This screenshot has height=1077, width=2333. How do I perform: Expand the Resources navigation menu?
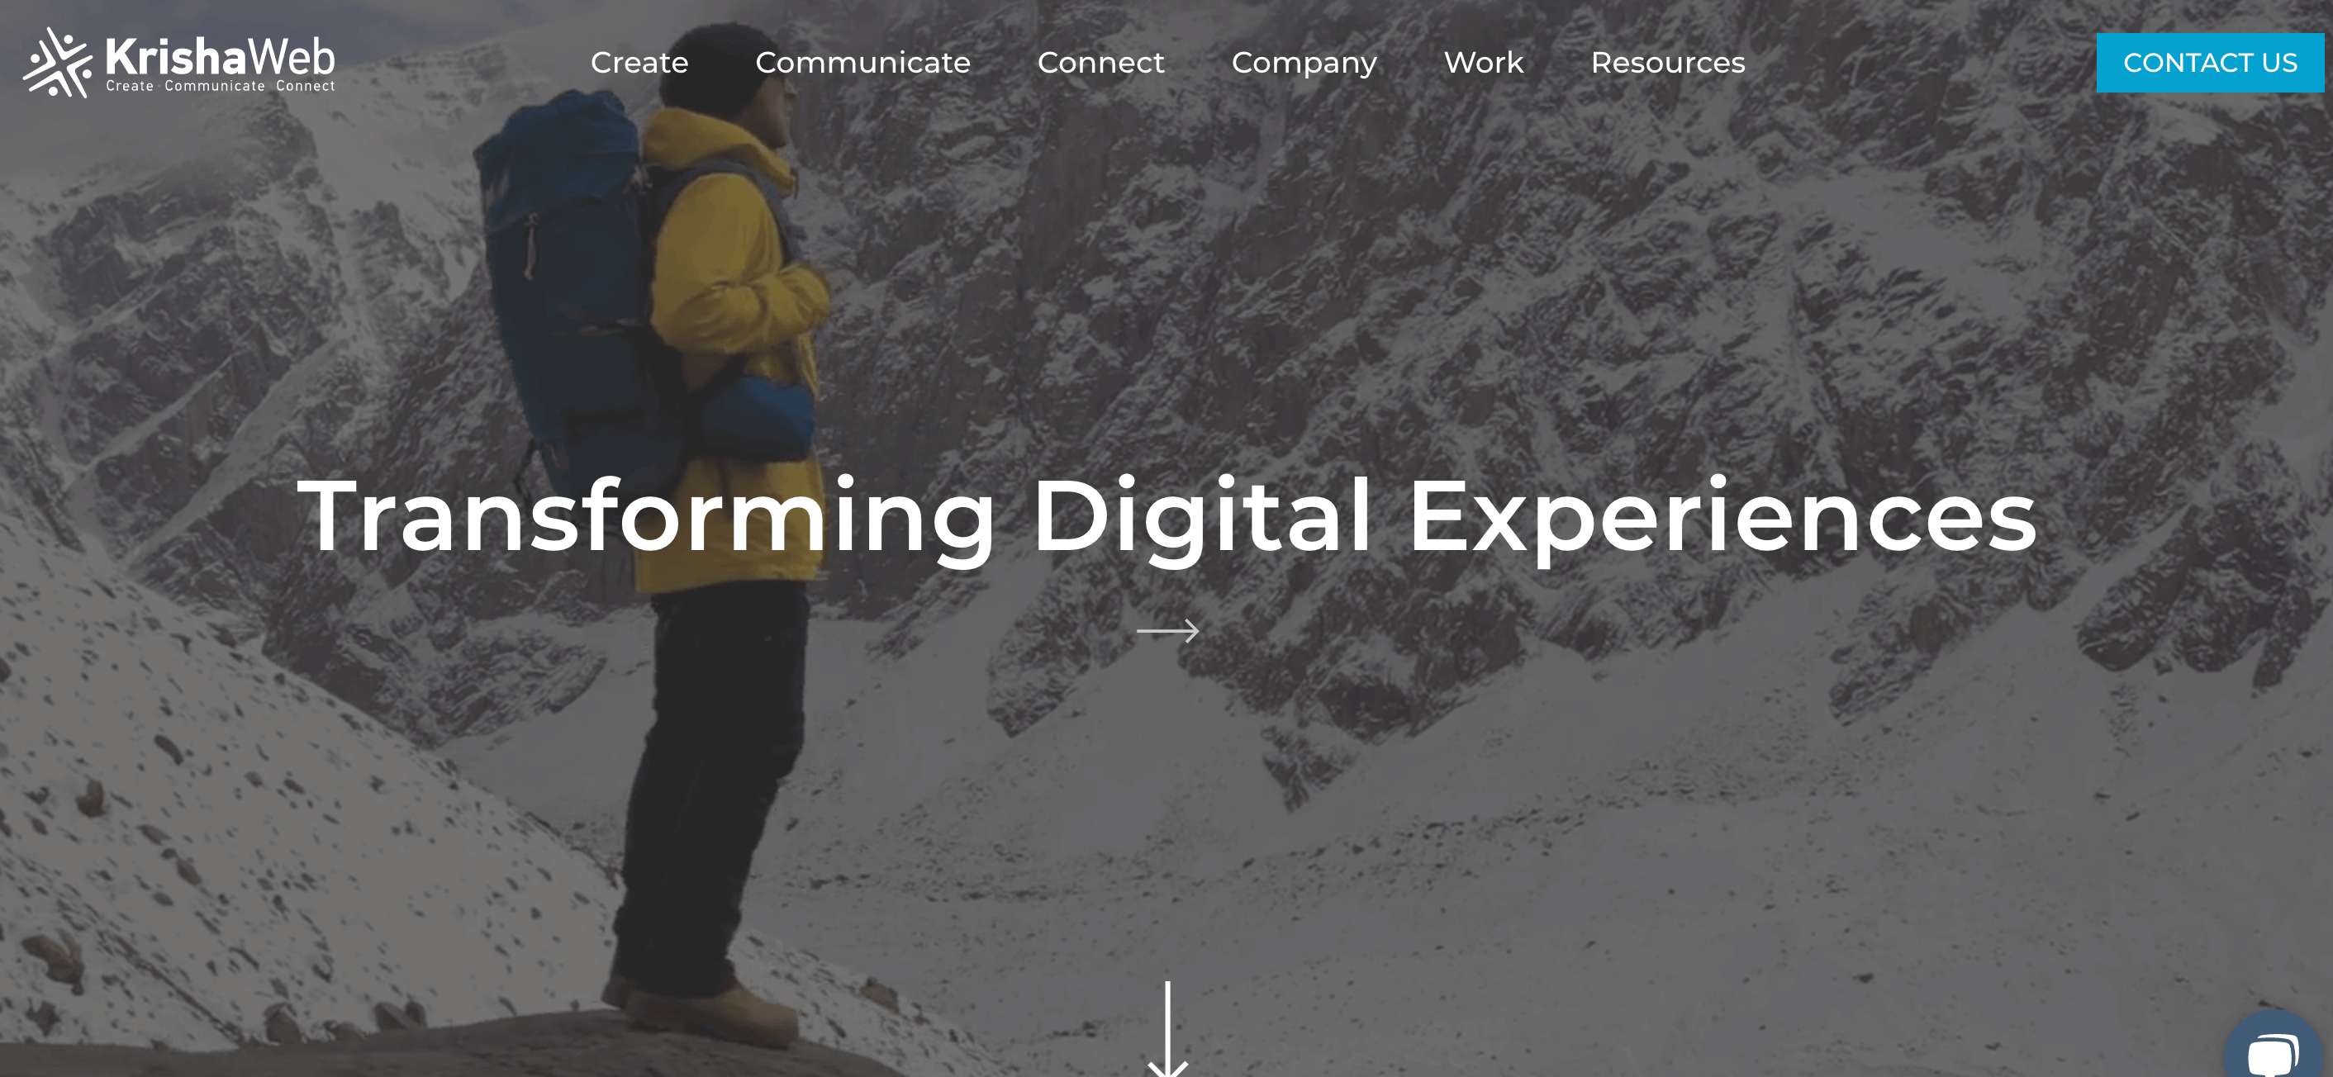(x=1667, y=63)
